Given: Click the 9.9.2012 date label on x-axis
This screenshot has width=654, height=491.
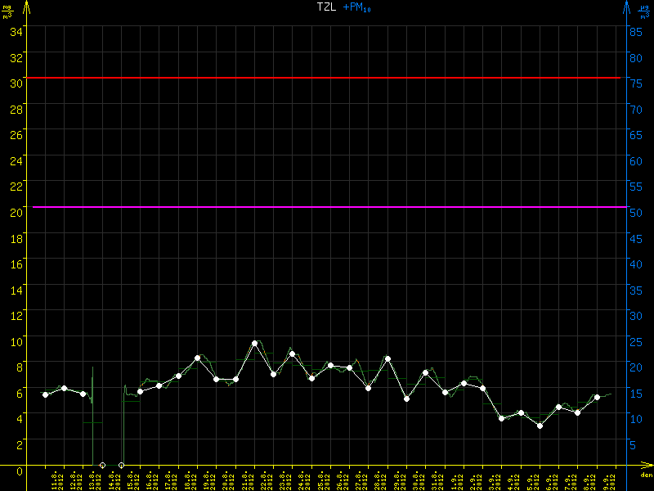Looking at the screenshot, I should pos(615,480).
